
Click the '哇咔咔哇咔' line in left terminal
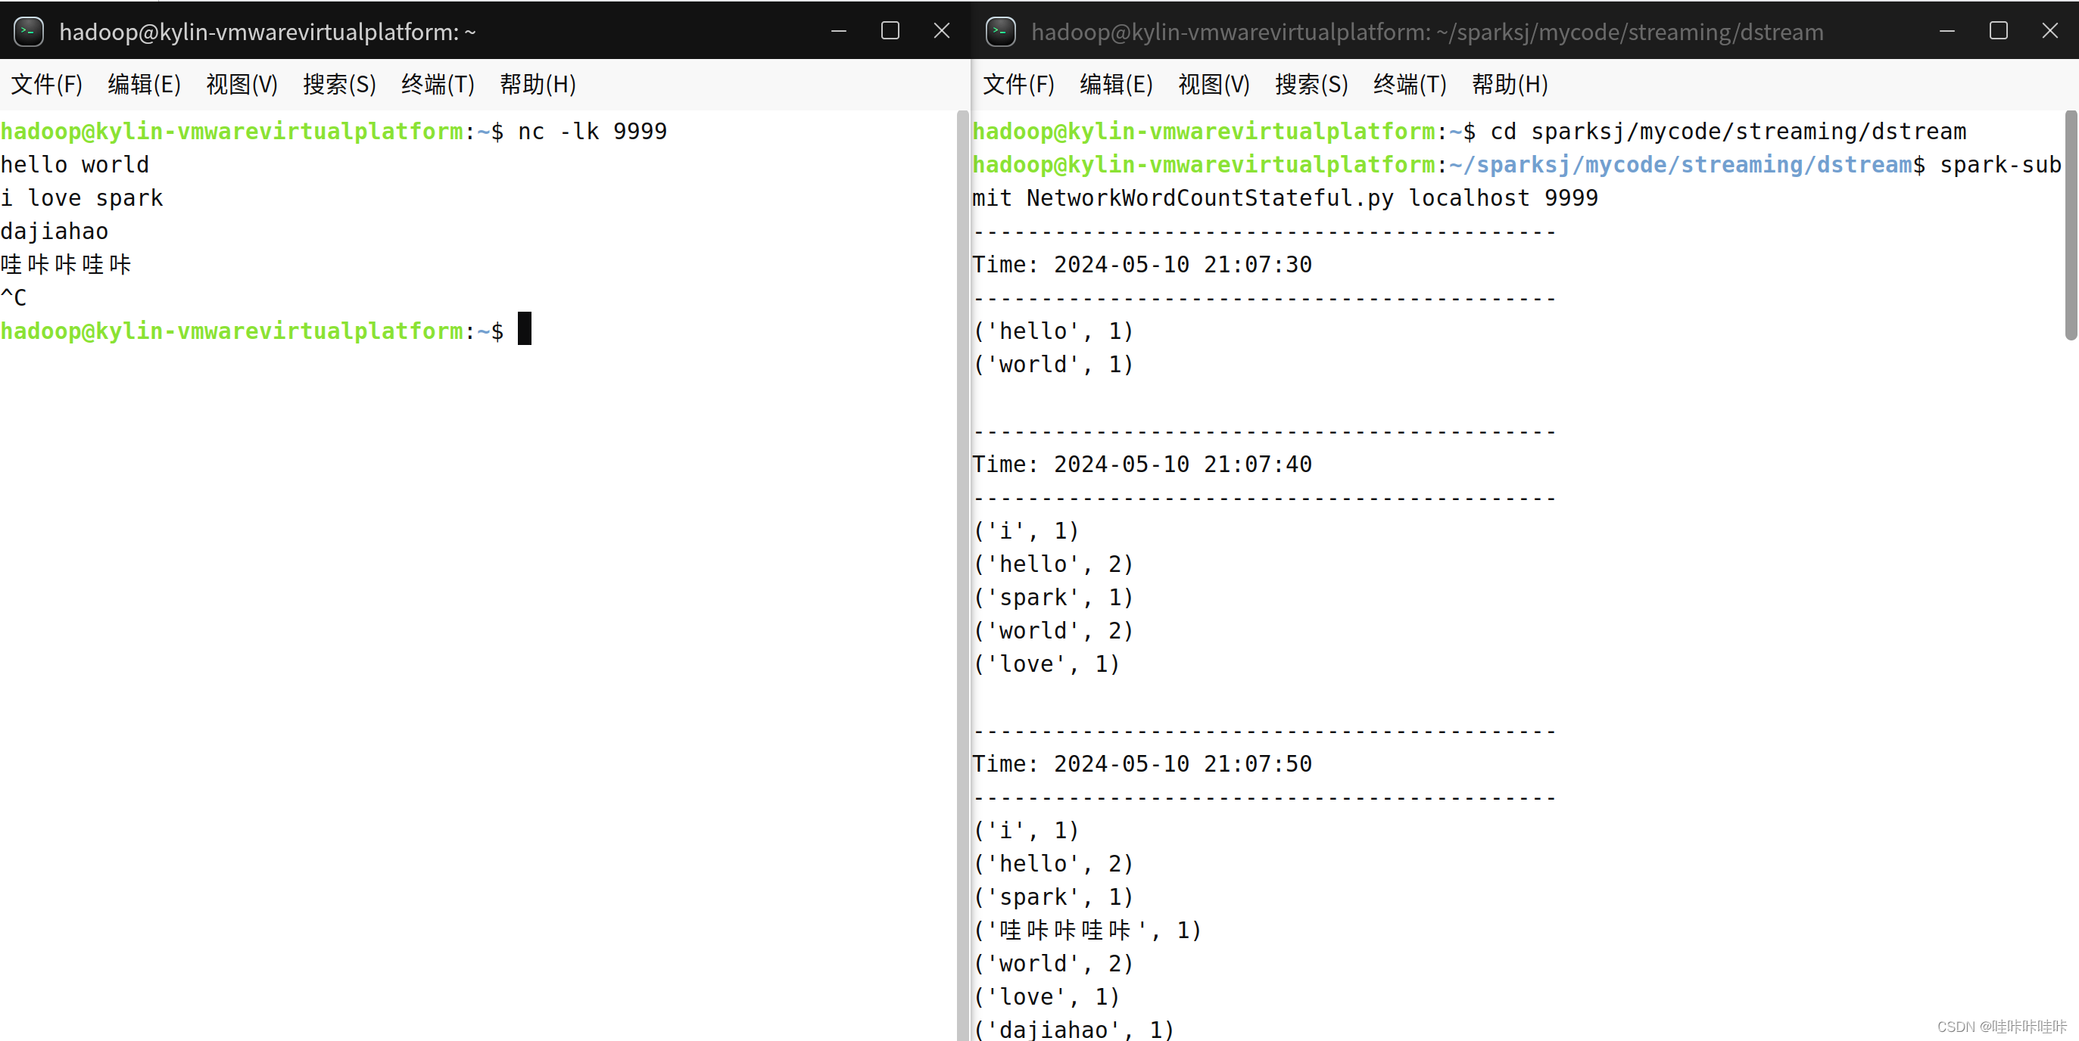(66, 265)
